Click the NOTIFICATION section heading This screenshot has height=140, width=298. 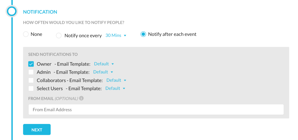40,12
